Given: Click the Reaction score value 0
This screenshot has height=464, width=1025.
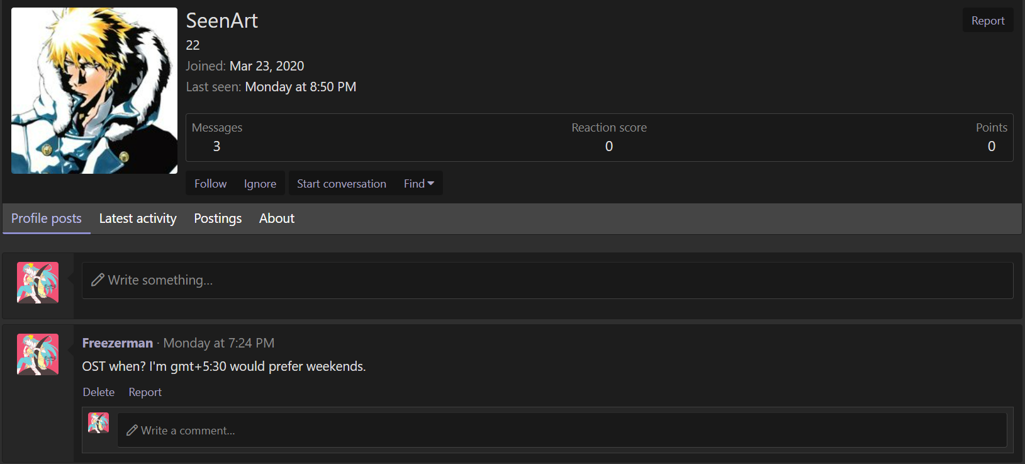Looking at the screenshot, I should tap(609, 146).
